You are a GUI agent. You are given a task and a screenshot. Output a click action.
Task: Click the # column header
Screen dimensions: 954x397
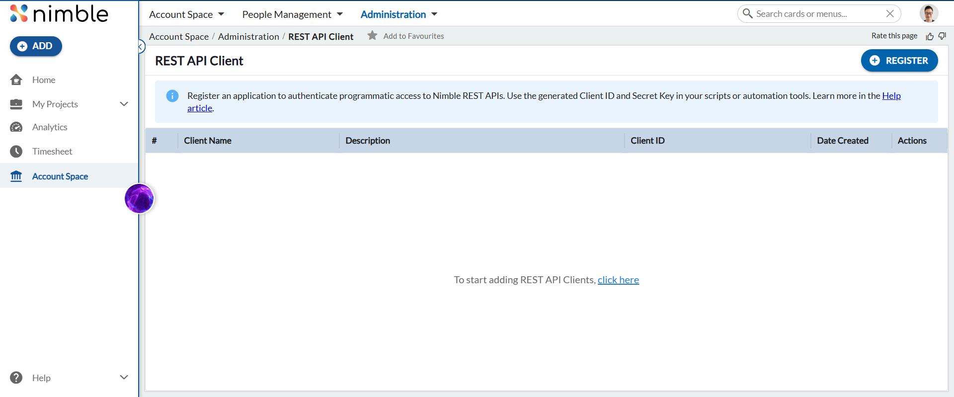point(155,141)
